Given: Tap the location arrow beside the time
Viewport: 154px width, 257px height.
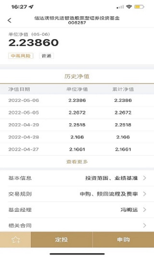Looking at the screenshot, I should [x=31, y=7].
